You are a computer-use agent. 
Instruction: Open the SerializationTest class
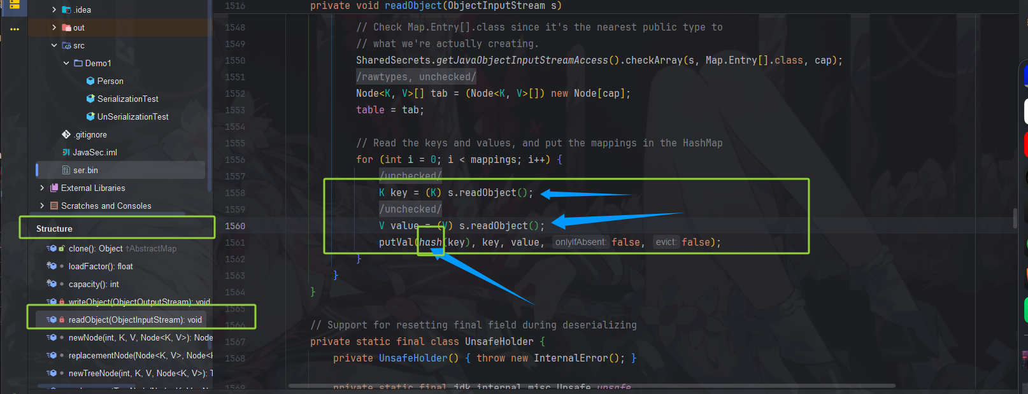pos(128,99)
